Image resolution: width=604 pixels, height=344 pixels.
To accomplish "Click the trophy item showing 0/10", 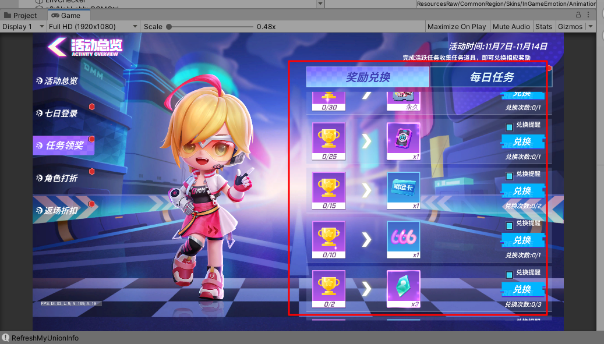I will pos(329,240).
